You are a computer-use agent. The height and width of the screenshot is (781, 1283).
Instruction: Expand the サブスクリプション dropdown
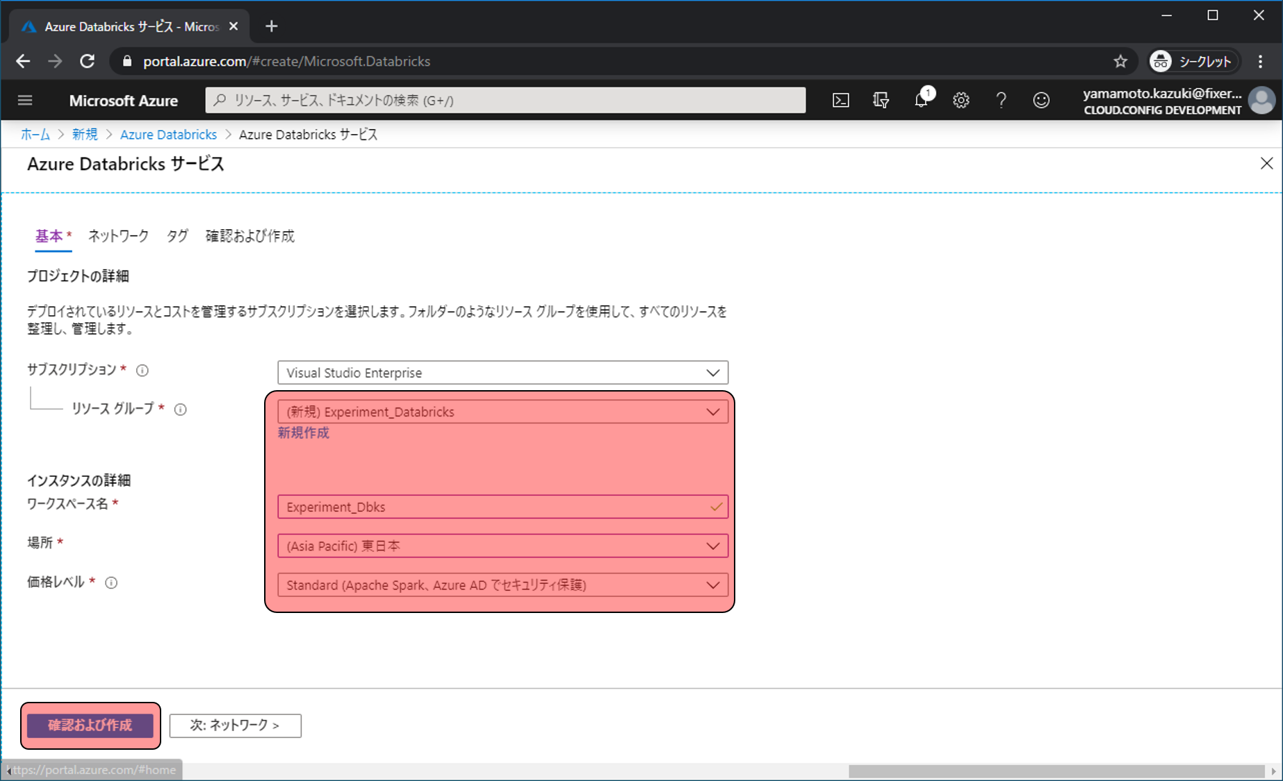pos(502,373)
